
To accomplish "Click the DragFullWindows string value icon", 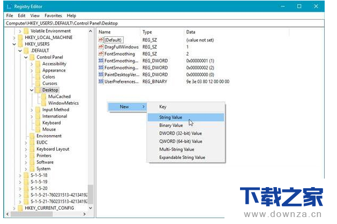I will (x=101, y=47).
